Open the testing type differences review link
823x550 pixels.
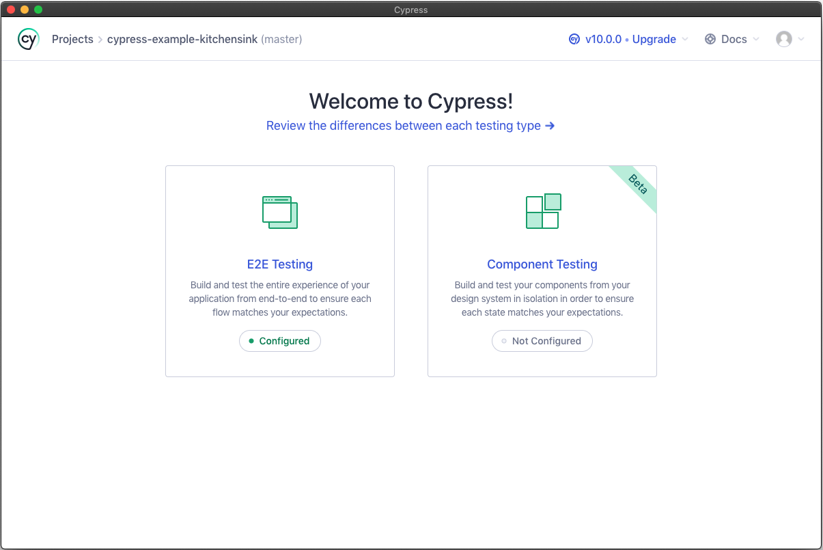410,126
